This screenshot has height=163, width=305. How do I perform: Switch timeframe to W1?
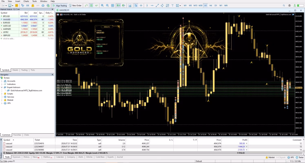(x=221, y=5)
